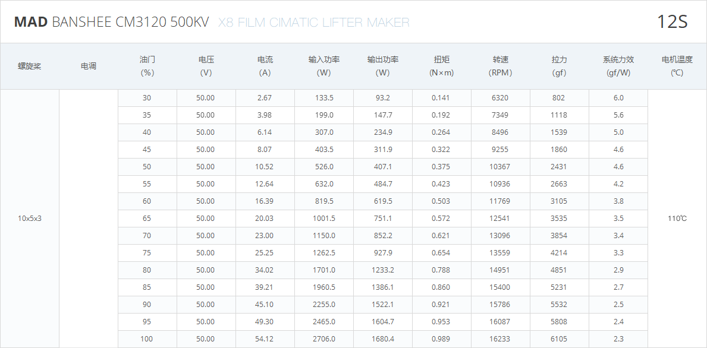
Task: Click the 电调 column header
Action: (x=89, y=66)
